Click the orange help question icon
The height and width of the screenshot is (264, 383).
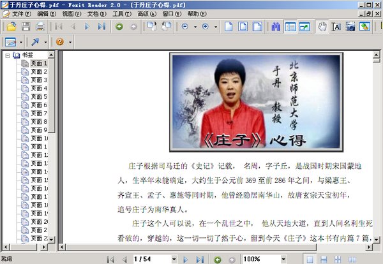60,42
